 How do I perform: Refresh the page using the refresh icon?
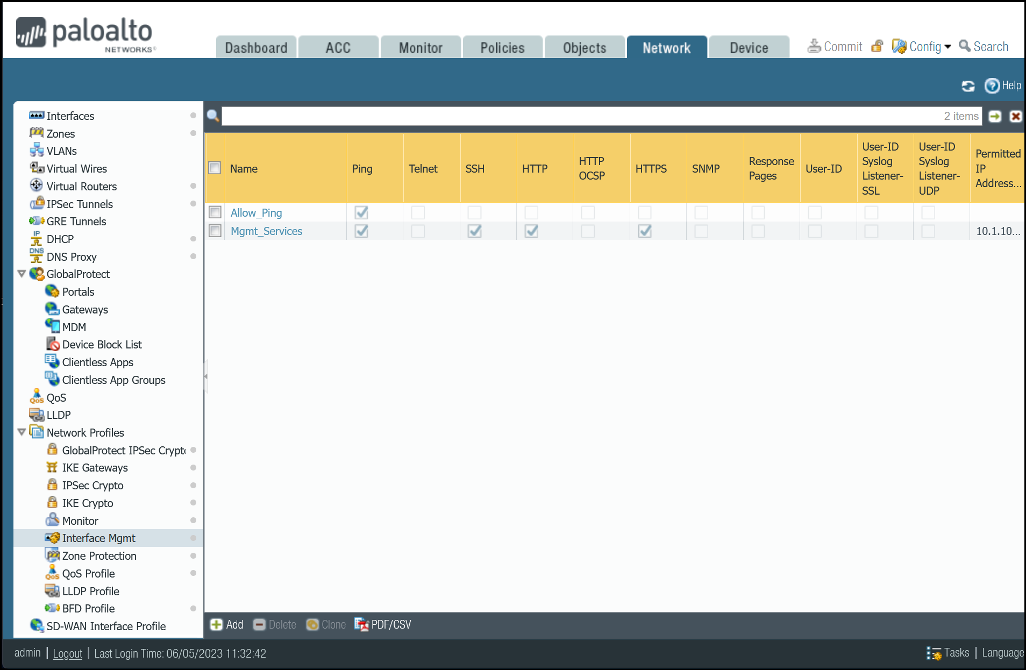click(967, 85)
